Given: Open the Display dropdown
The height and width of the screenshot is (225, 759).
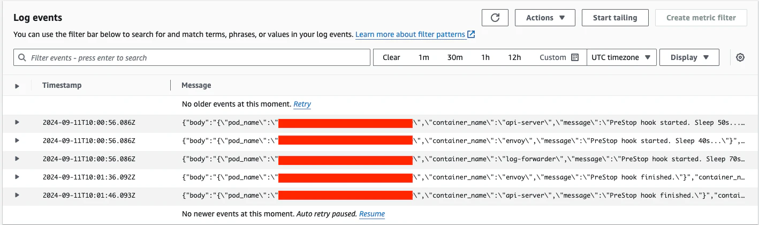Looking at the screenshot, I should click(689, 57).
